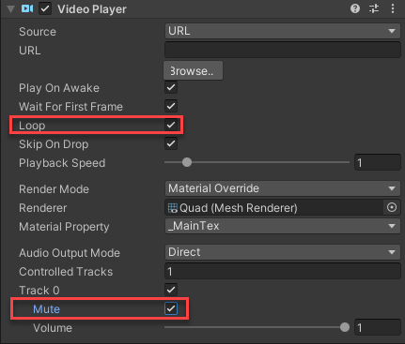Screen dimensions: 405x344
Task: Open the Video Player help reference
Action: (x=355, y=8)
